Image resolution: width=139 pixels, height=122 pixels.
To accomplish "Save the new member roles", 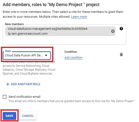I will [x=9, y=116].
